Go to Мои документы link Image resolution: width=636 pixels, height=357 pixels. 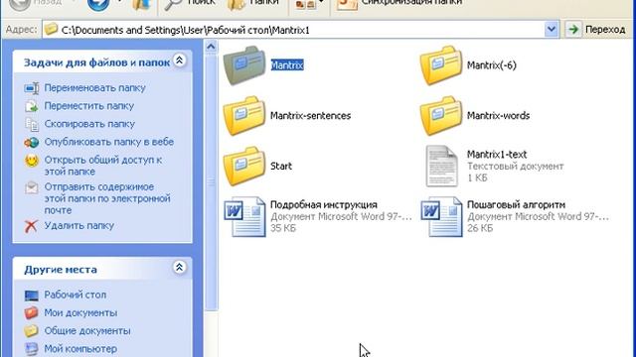pos(80,313)
